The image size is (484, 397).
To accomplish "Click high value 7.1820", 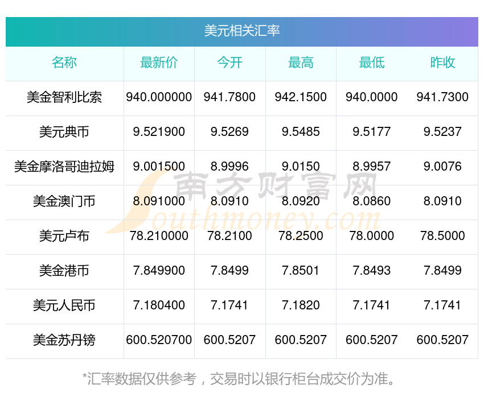I will point(301,305).
